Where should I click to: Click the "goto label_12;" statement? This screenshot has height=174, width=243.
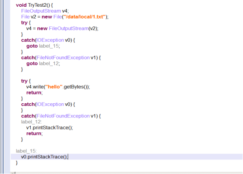(43, 64)
